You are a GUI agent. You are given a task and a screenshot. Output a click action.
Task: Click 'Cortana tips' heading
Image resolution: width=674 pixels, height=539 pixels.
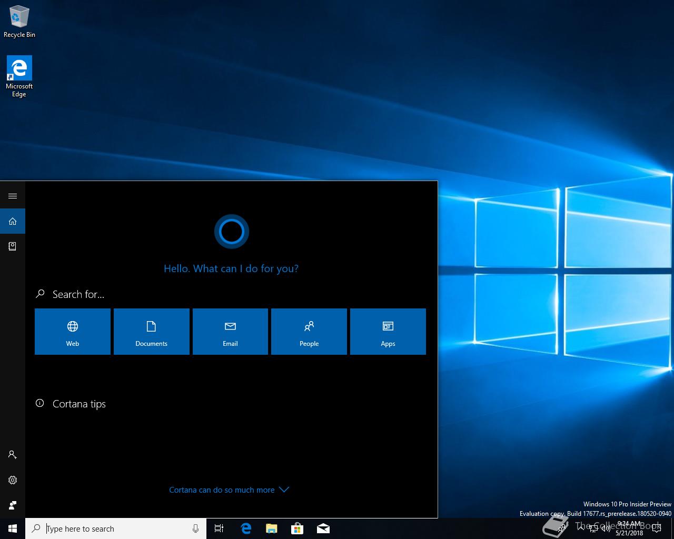(x=79, y=404)
